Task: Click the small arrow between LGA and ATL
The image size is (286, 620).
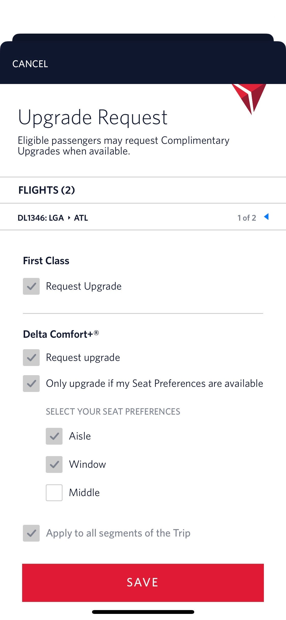Action: (69, 218)
